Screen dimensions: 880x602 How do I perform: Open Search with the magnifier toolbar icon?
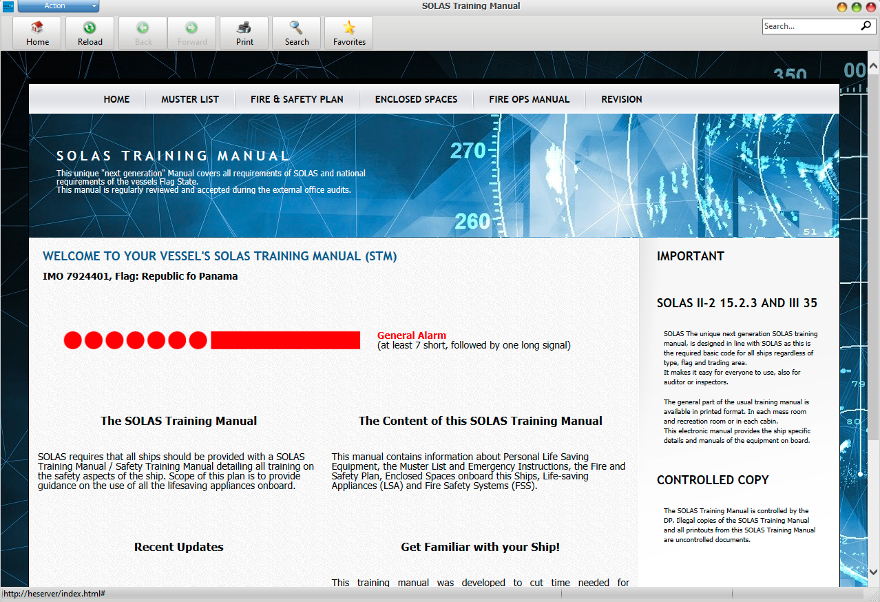(x=297, y=28)
